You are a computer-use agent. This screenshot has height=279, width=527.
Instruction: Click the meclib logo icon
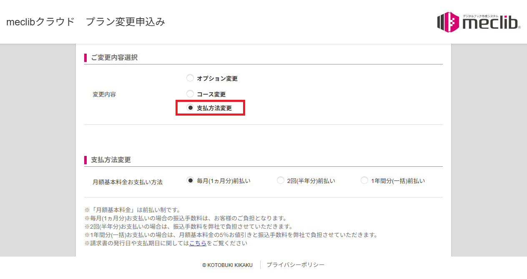pos(447,22)
